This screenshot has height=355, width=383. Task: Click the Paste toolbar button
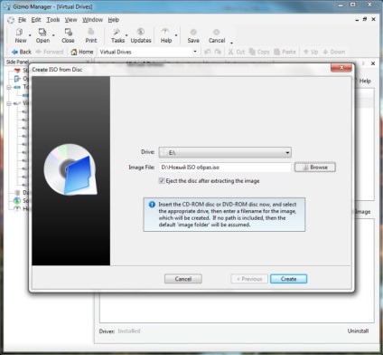point(285,52)
